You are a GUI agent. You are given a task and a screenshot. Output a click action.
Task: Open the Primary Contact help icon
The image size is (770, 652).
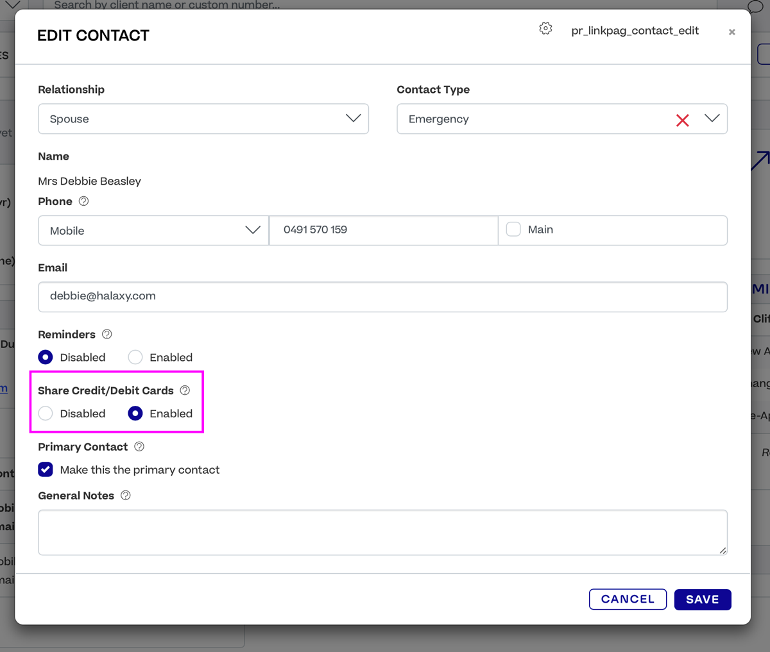[139, 447]
